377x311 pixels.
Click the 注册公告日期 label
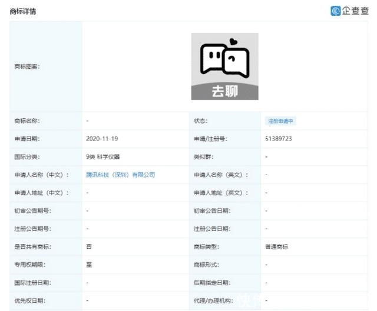point(212,229)
